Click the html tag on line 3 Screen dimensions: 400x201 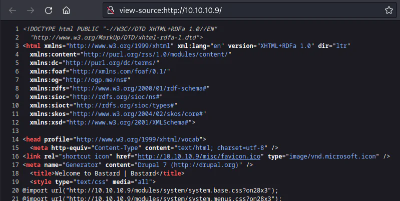coord(34,46)
